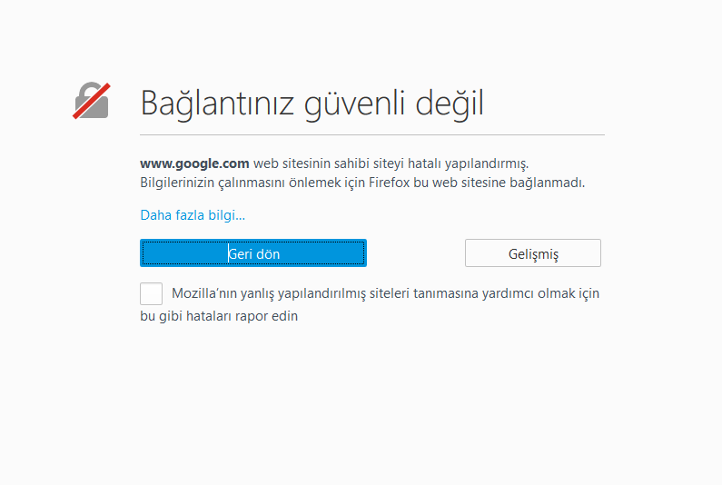Click the 'bu gibi hataları rapor edin' text
The image size is (722, 485).
pyautogui.click(x=219, y=316)
